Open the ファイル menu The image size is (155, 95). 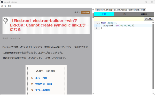tap(3, 6)
